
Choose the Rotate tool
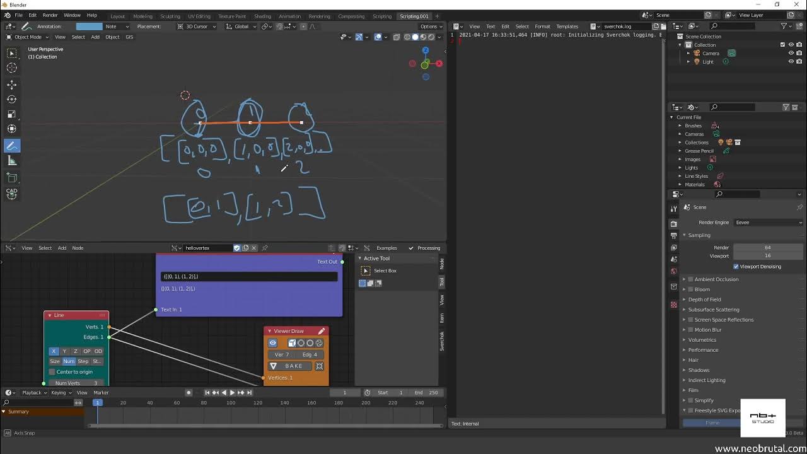(x=12, y=99)
